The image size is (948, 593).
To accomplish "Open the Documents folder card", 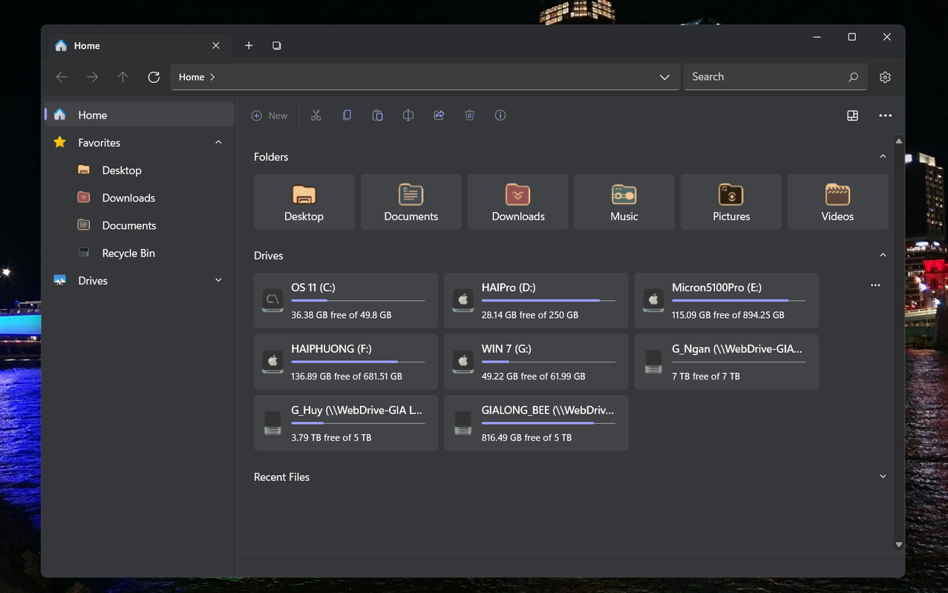I will [x=411, y=202].
